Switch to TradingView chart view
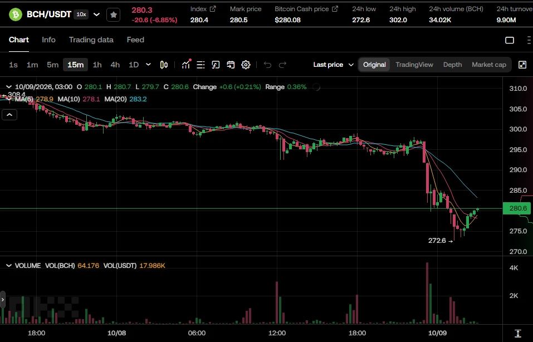 click(414, 65)
